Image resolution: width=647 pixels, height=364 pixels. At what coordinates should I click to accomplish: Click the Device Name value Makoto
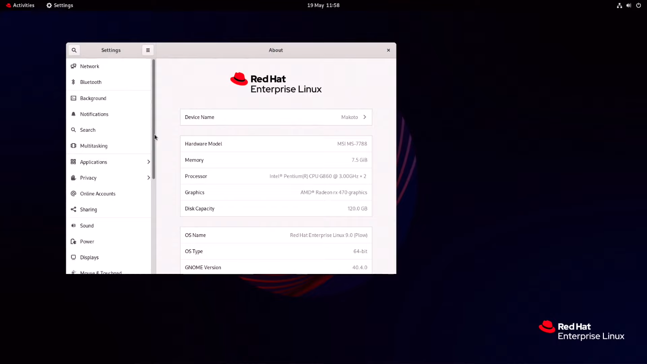click(x=350, y=117)
